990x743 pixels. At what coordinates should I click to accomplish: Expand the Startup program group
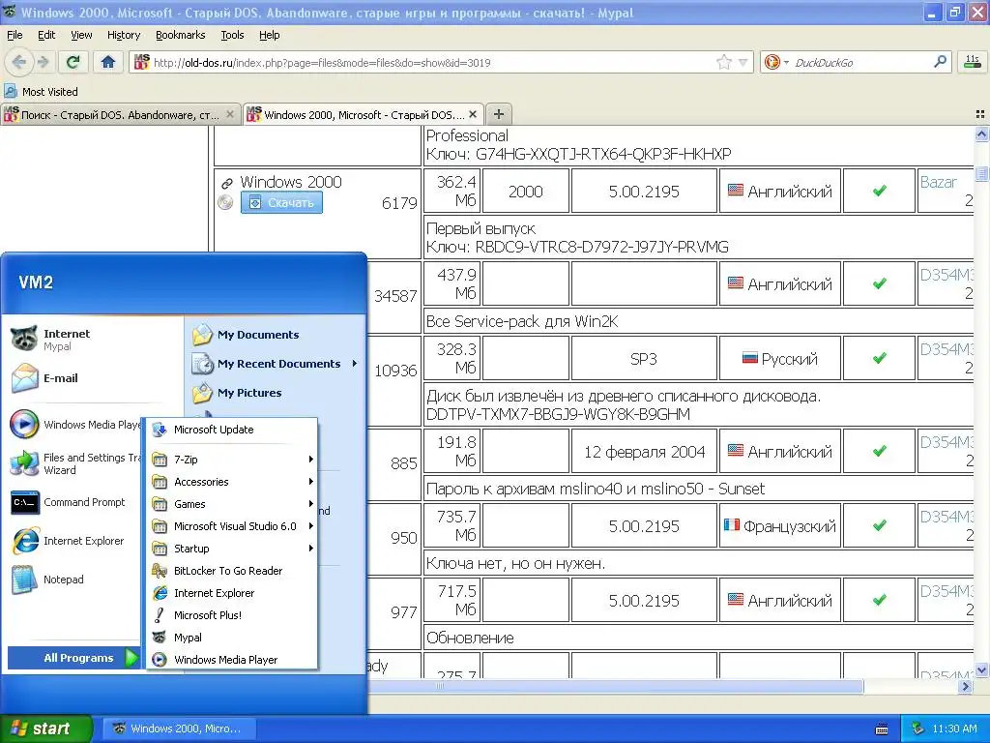[x=232, y=549]
